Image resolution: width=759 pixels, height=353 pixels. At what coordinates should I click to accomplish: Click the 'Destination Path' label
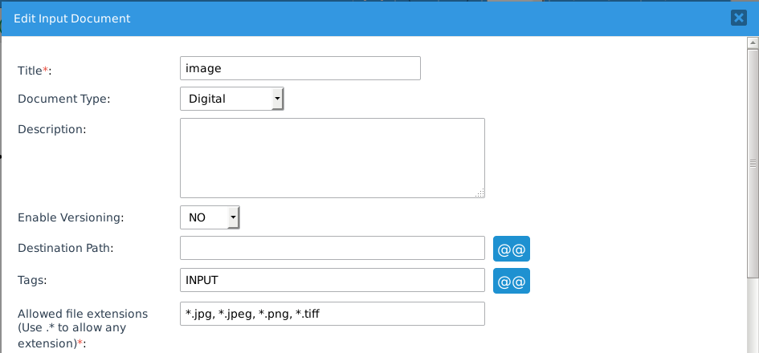click(x=66, y=248)
